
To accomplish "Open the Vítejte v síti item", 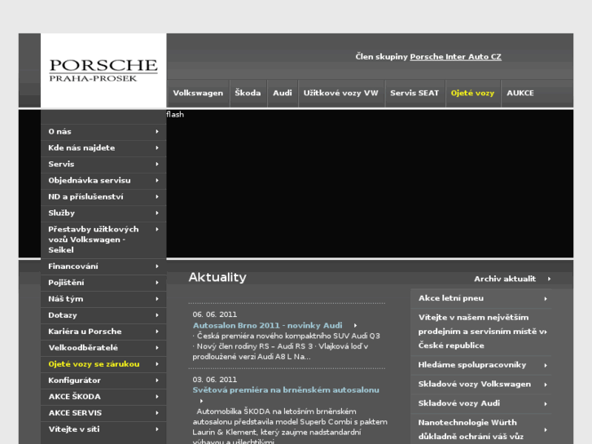I will [x=103, y=429].
